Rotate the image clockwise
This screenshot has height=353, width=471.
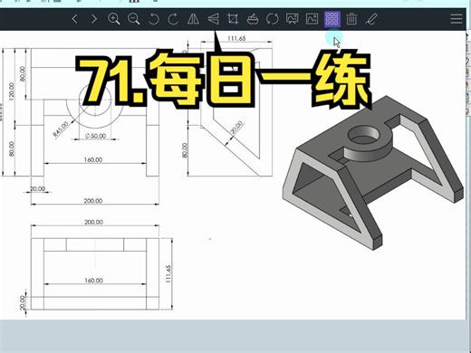173,19
